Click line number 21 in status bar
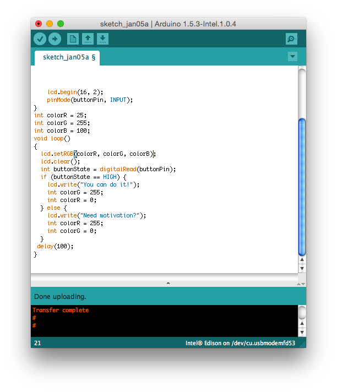Screen dimensions: 337x392 click(x=37, y=343)
